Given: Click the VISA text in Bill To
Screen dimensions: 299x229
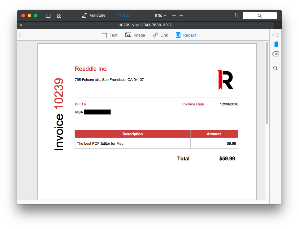Looking at the screenshot, I should point(79,112).
